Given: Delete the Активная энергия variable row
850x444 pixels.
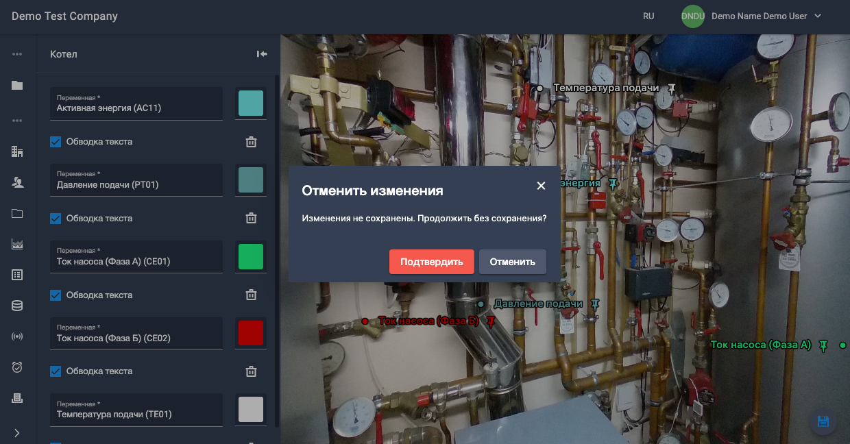Looking at the screenshot, I should tap(252, 142).
